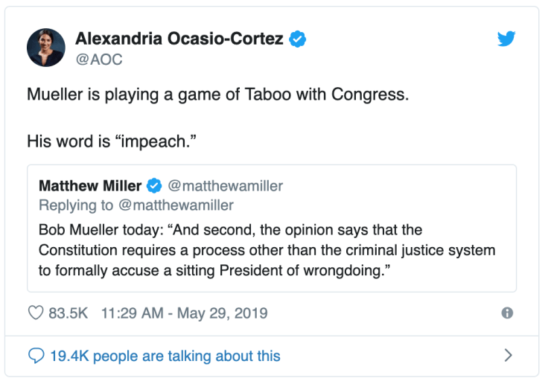
Task: Click Alexandria Ocasio-Cortez's verified badge
Action: pos(299,39)
